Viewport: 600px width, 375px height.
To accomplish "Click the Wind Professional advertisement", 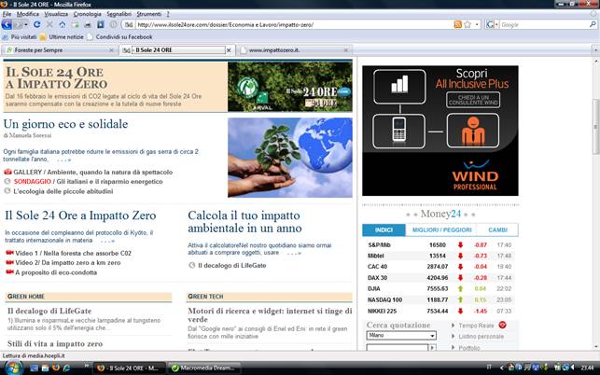I will (x=440, y=131).
